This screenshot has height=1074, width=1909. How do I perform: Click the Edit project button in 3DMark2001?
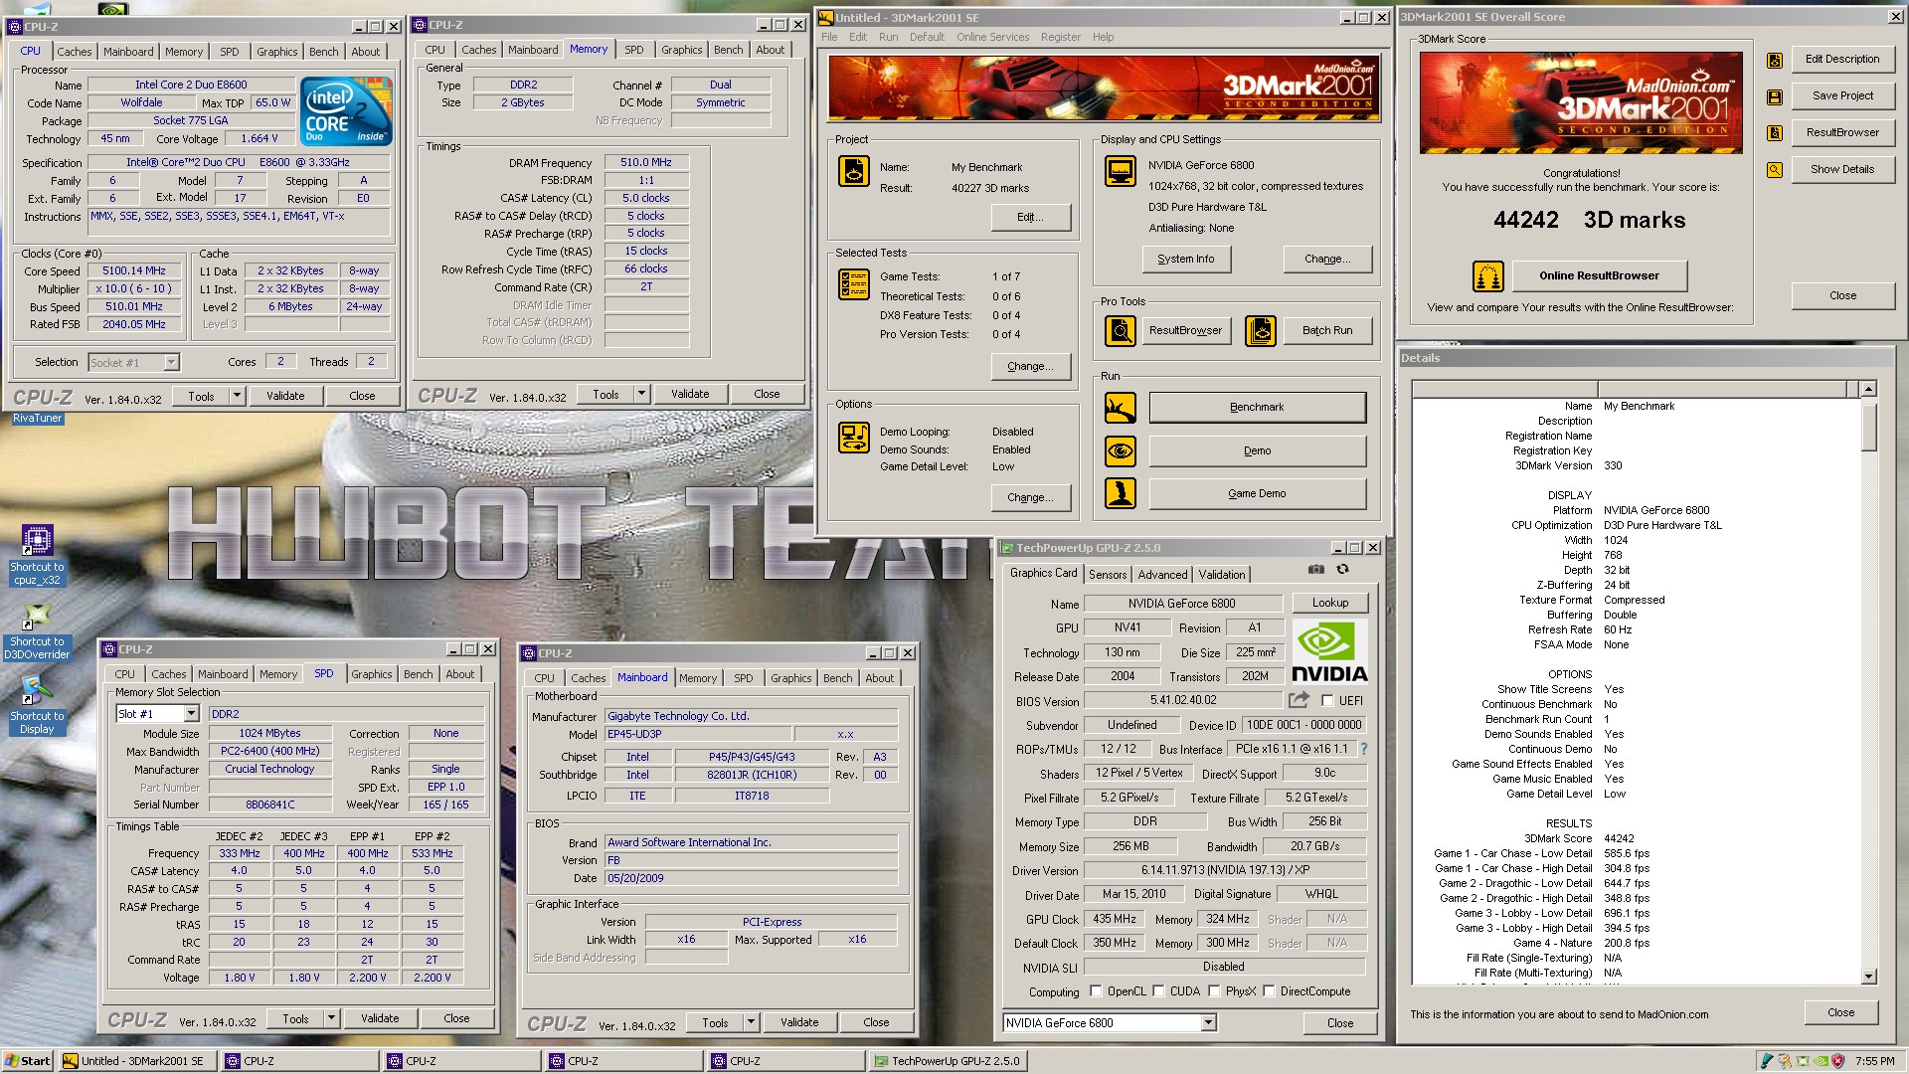click(x=1030, y=217)
